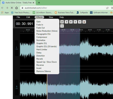Click the site lock icon
The width and height of the screenshot is (113, 99).
pos(22,8)
